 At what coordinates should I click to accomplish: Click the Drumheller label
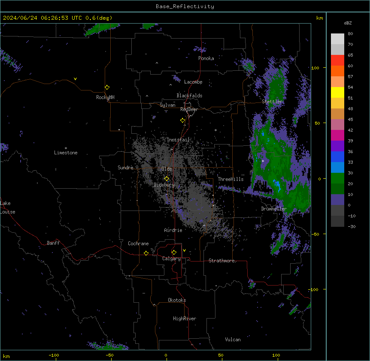274,209
